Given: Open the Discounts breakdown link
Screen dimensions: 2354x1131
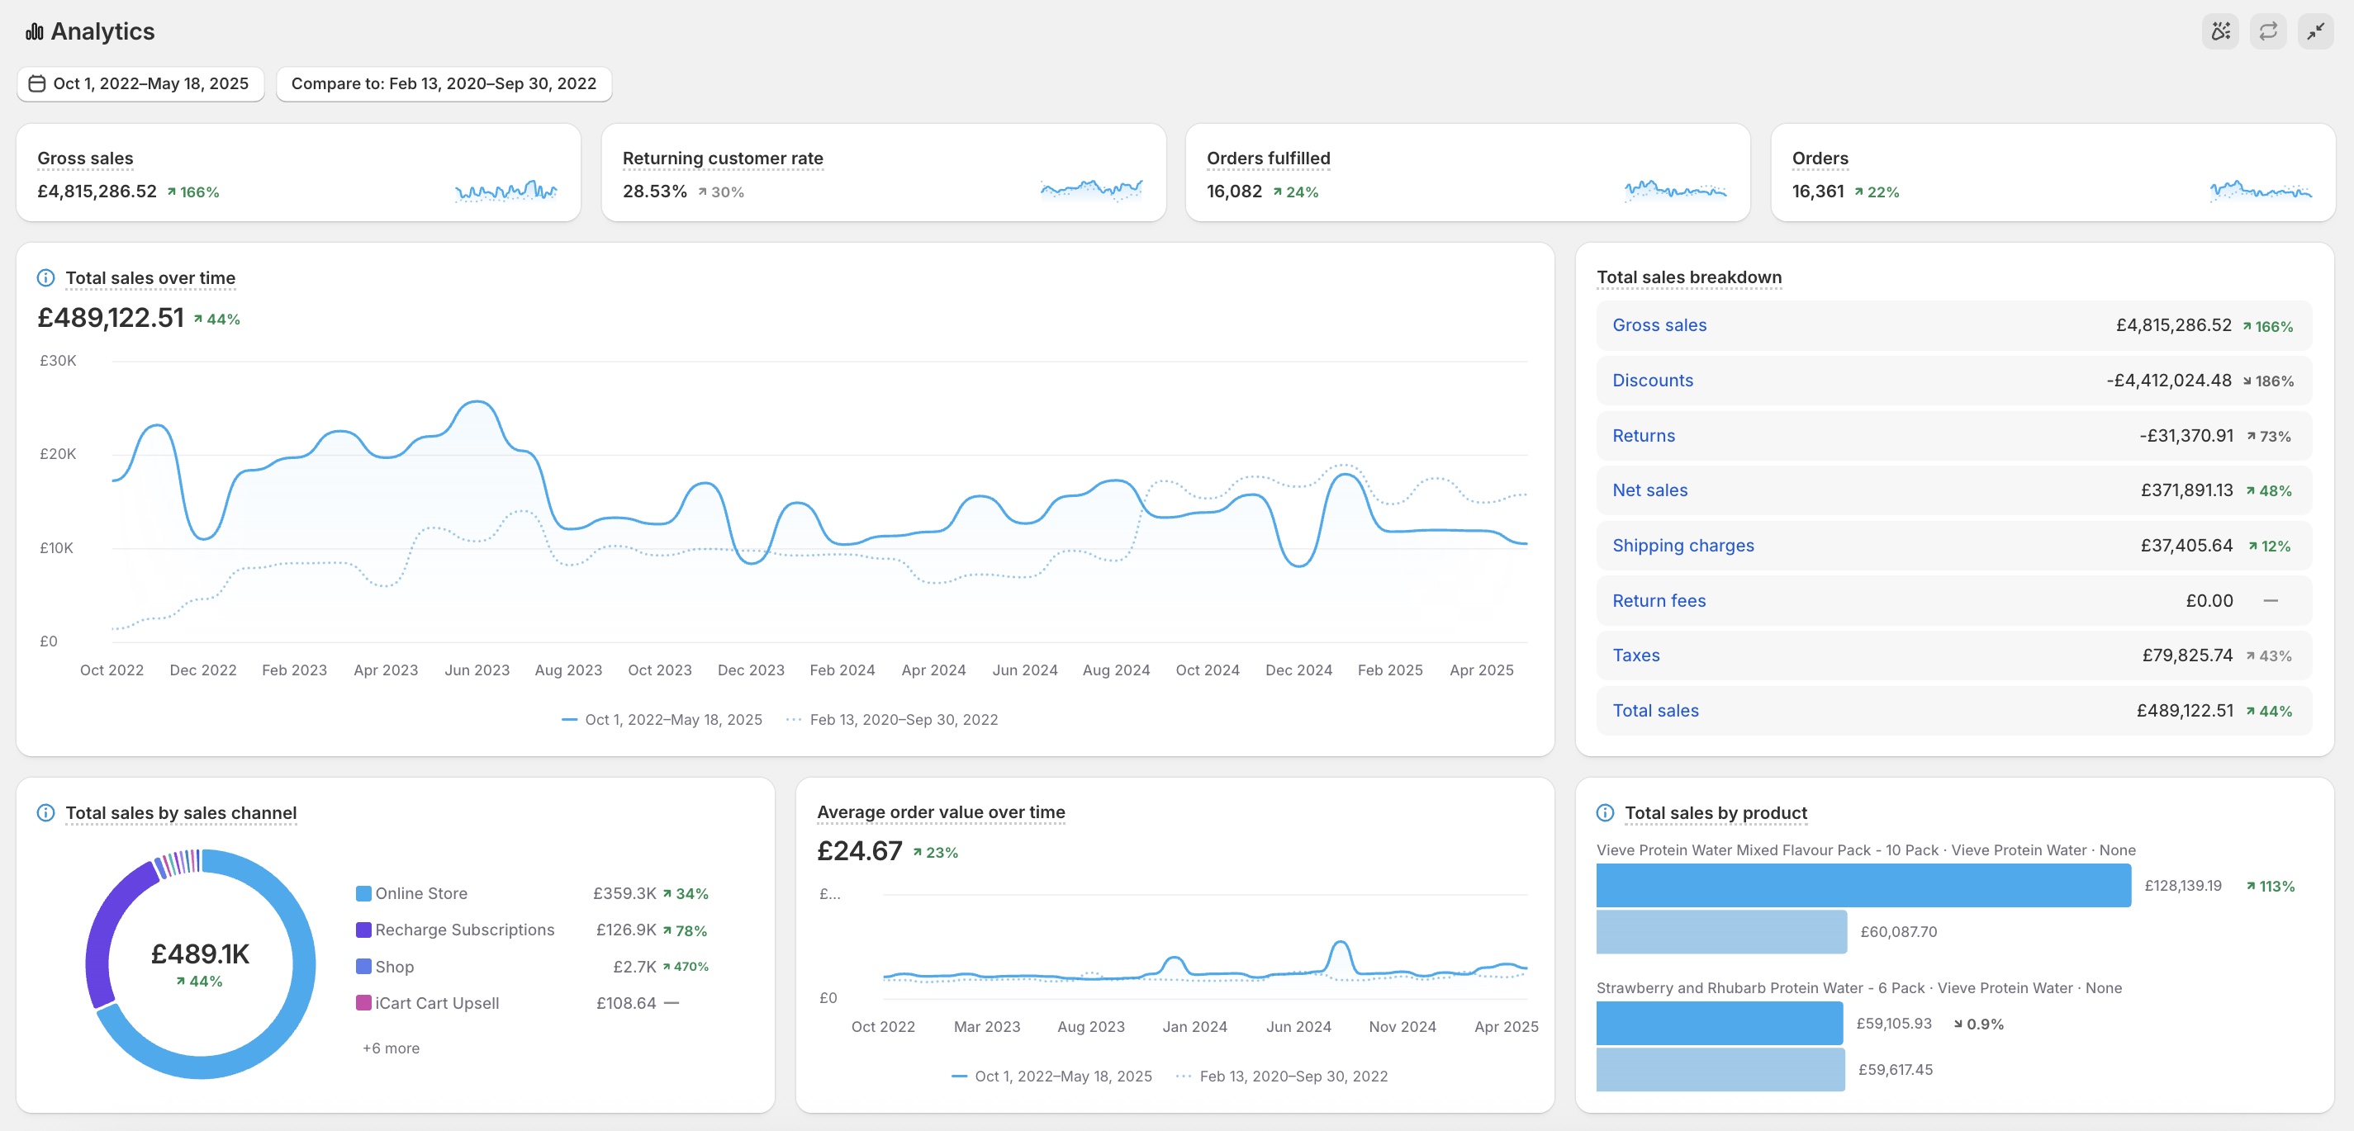Looking at the screenshot, I should point(1652,380).
